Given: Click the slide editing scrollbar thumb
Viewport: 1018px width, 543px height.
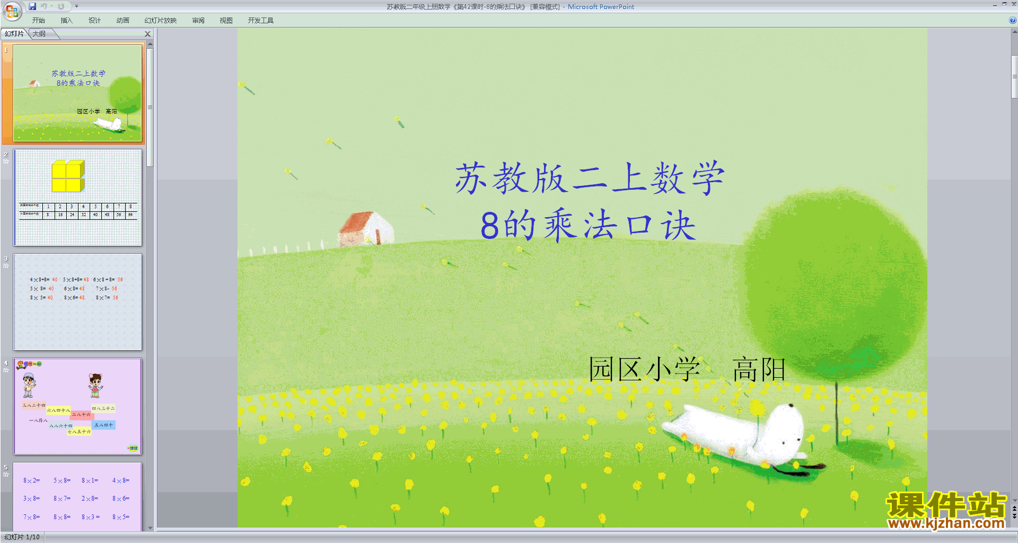Looking at the screenshot, I should (x=1014, y=76).
